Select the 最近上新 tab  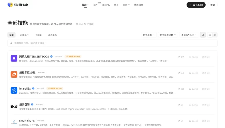[x=52, y=35]
